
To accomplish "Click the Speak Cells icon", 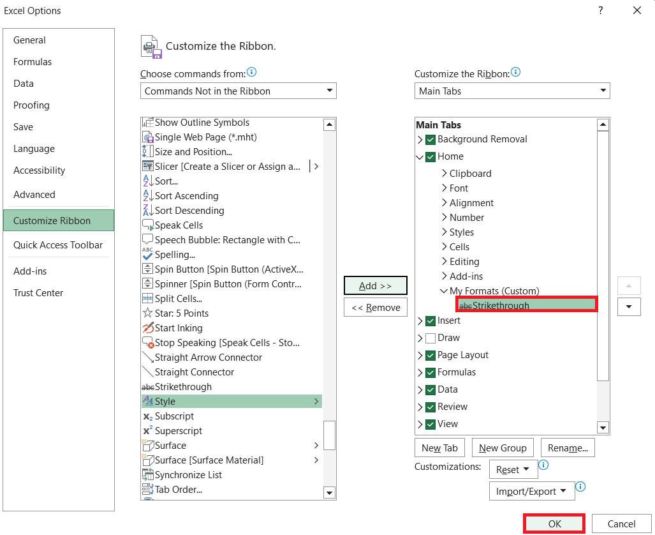I will [148, 225].
